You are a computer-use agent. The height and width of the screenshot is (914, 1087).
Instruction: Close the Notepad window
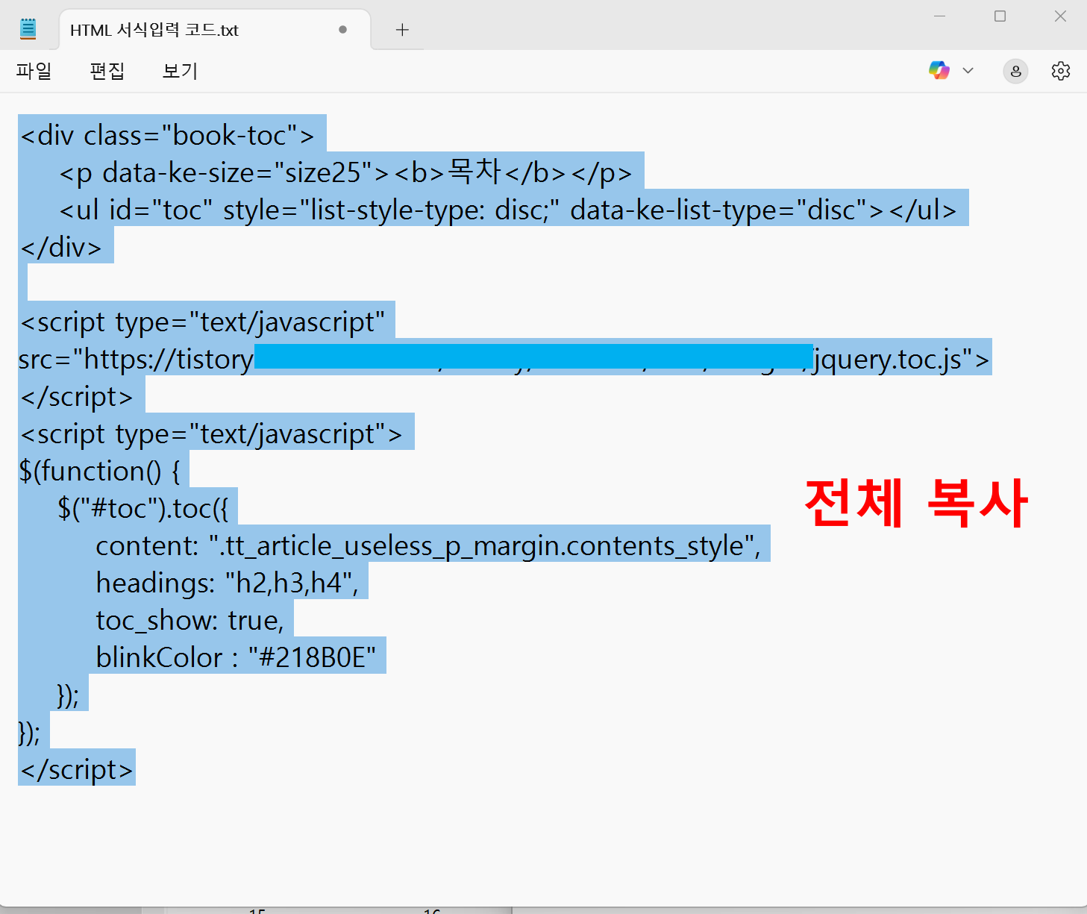pos(1060,16)
